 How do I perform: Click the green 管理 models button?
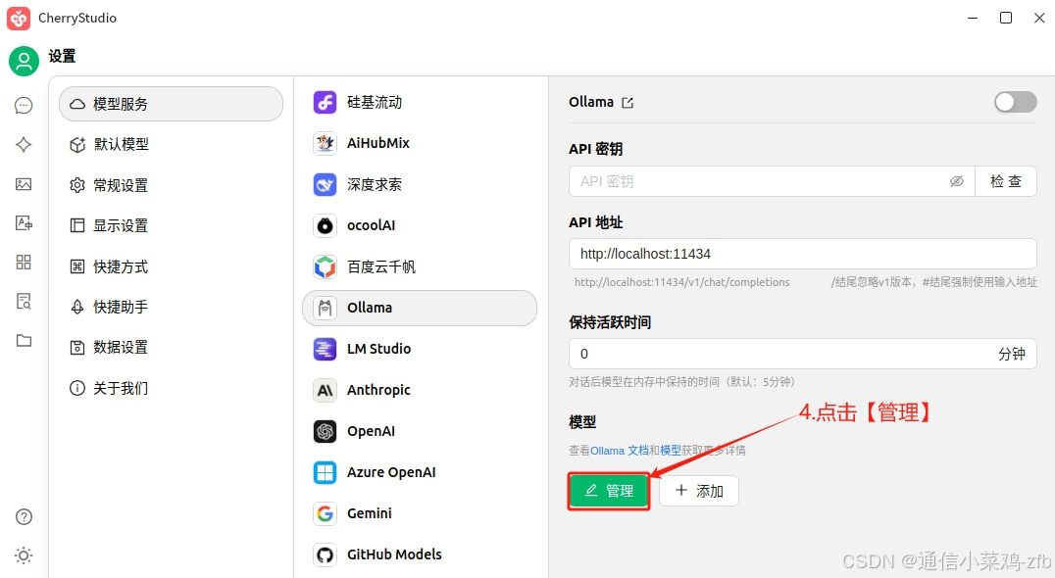609,492
